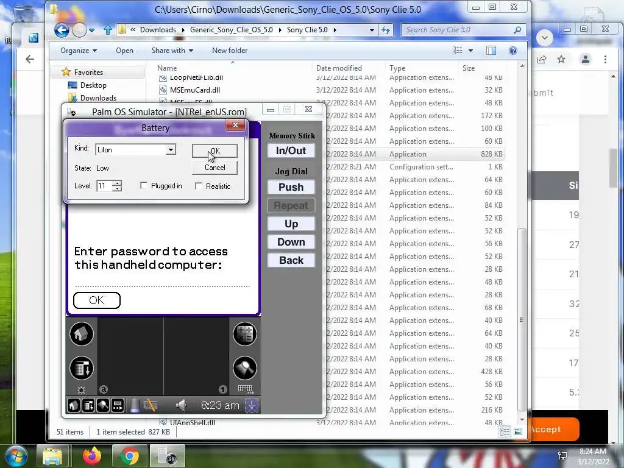The image size is (624, 468).
Task: Tap the Menu silkscreen button in simulator
Action: click(82, 368)
